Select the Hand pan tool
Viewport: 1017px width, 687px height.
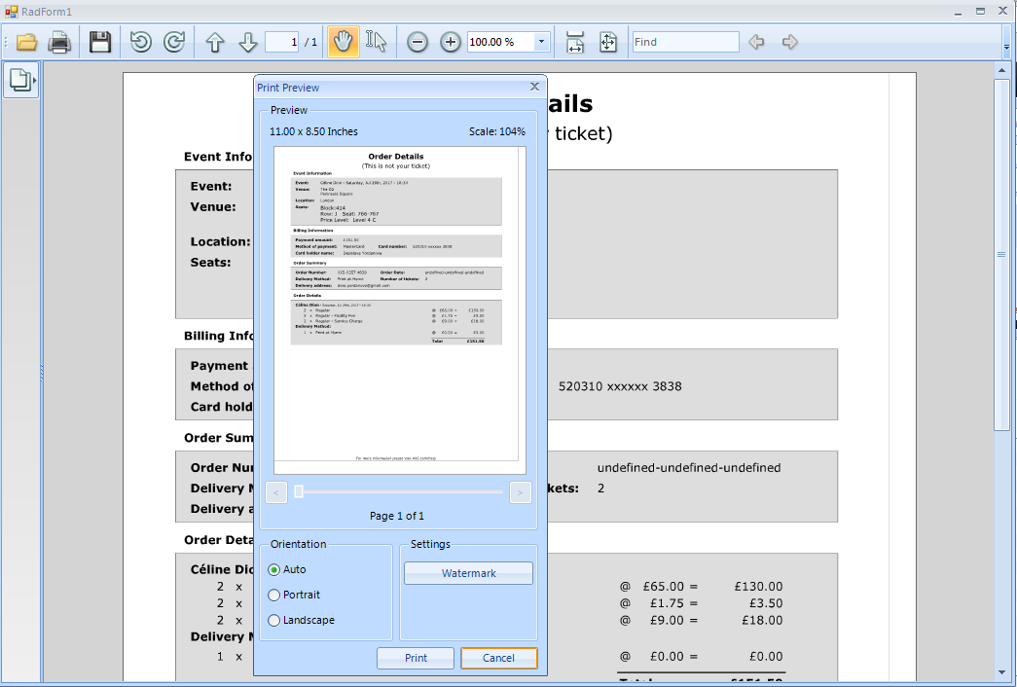(342, 41)
